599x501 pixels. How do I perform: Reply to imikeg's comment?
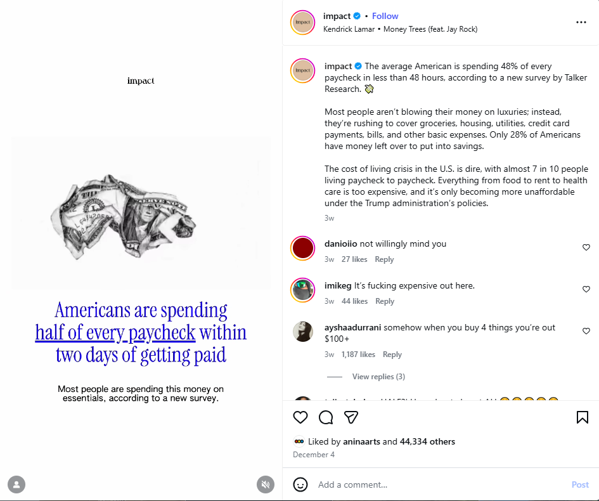point(384,301)
